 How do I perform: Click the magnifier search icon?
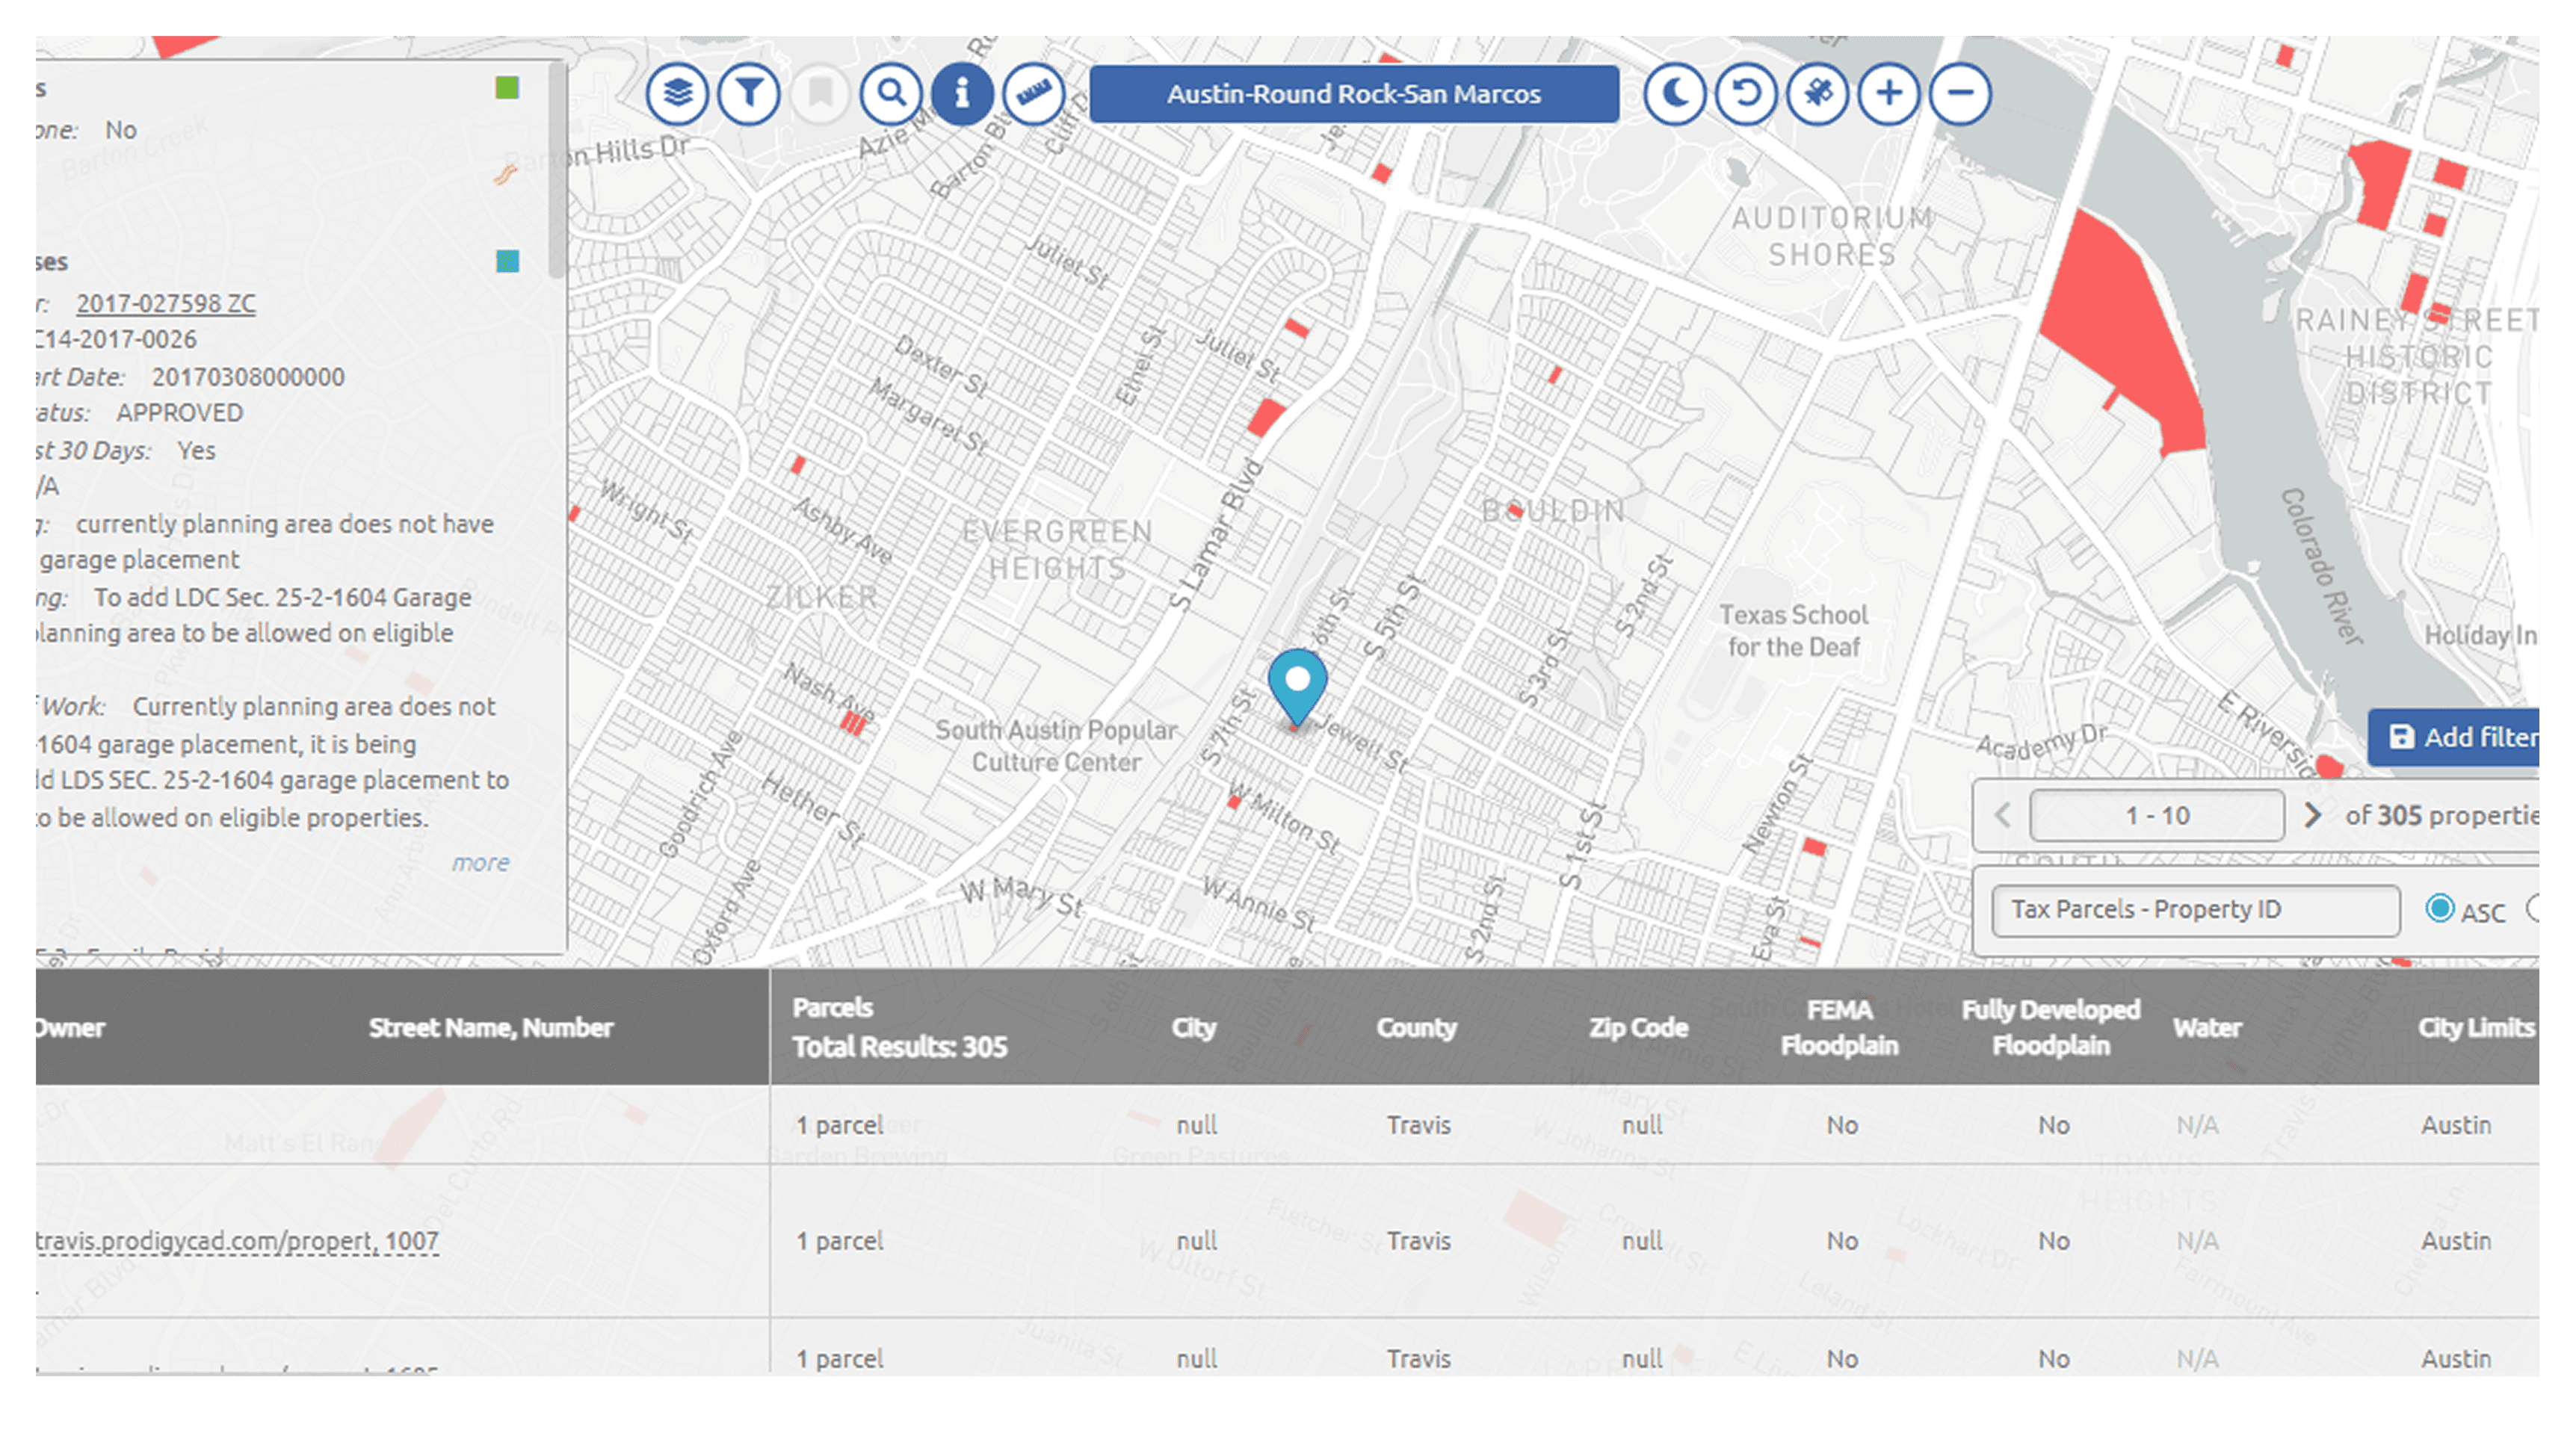(x=890, y=94)
